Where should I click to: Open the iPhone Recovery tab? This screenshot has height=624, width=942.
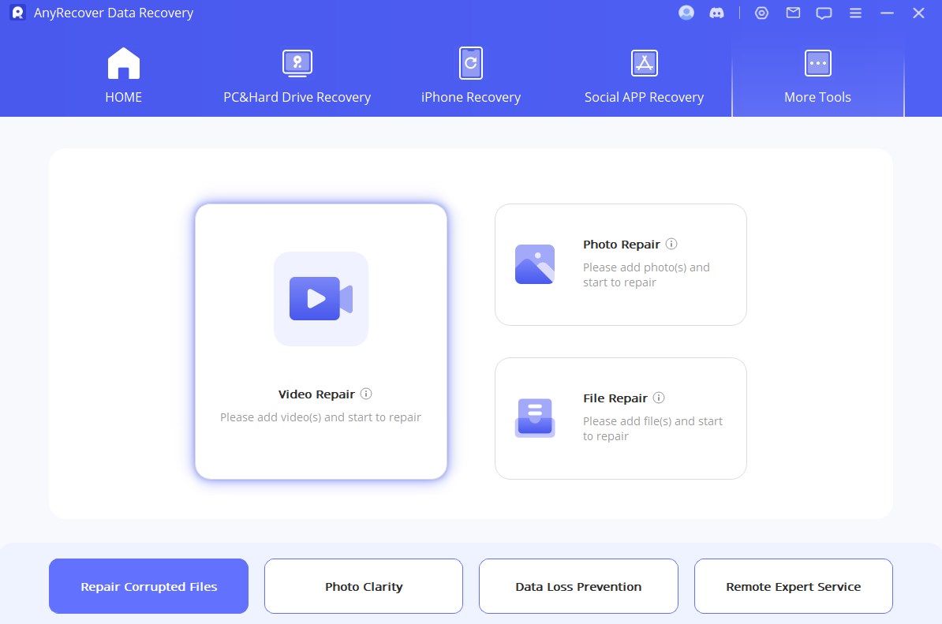[x=471, y=77]
